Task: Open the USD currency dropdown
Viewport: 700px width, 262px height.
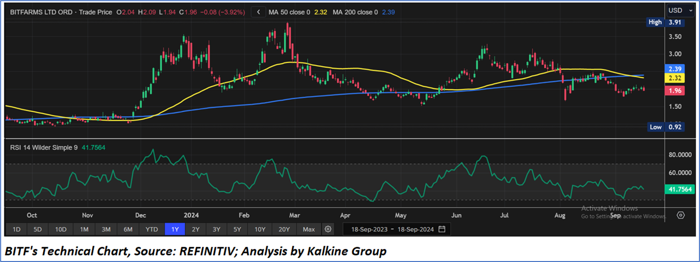Action: pyautogui.click(x=681, y=10)
